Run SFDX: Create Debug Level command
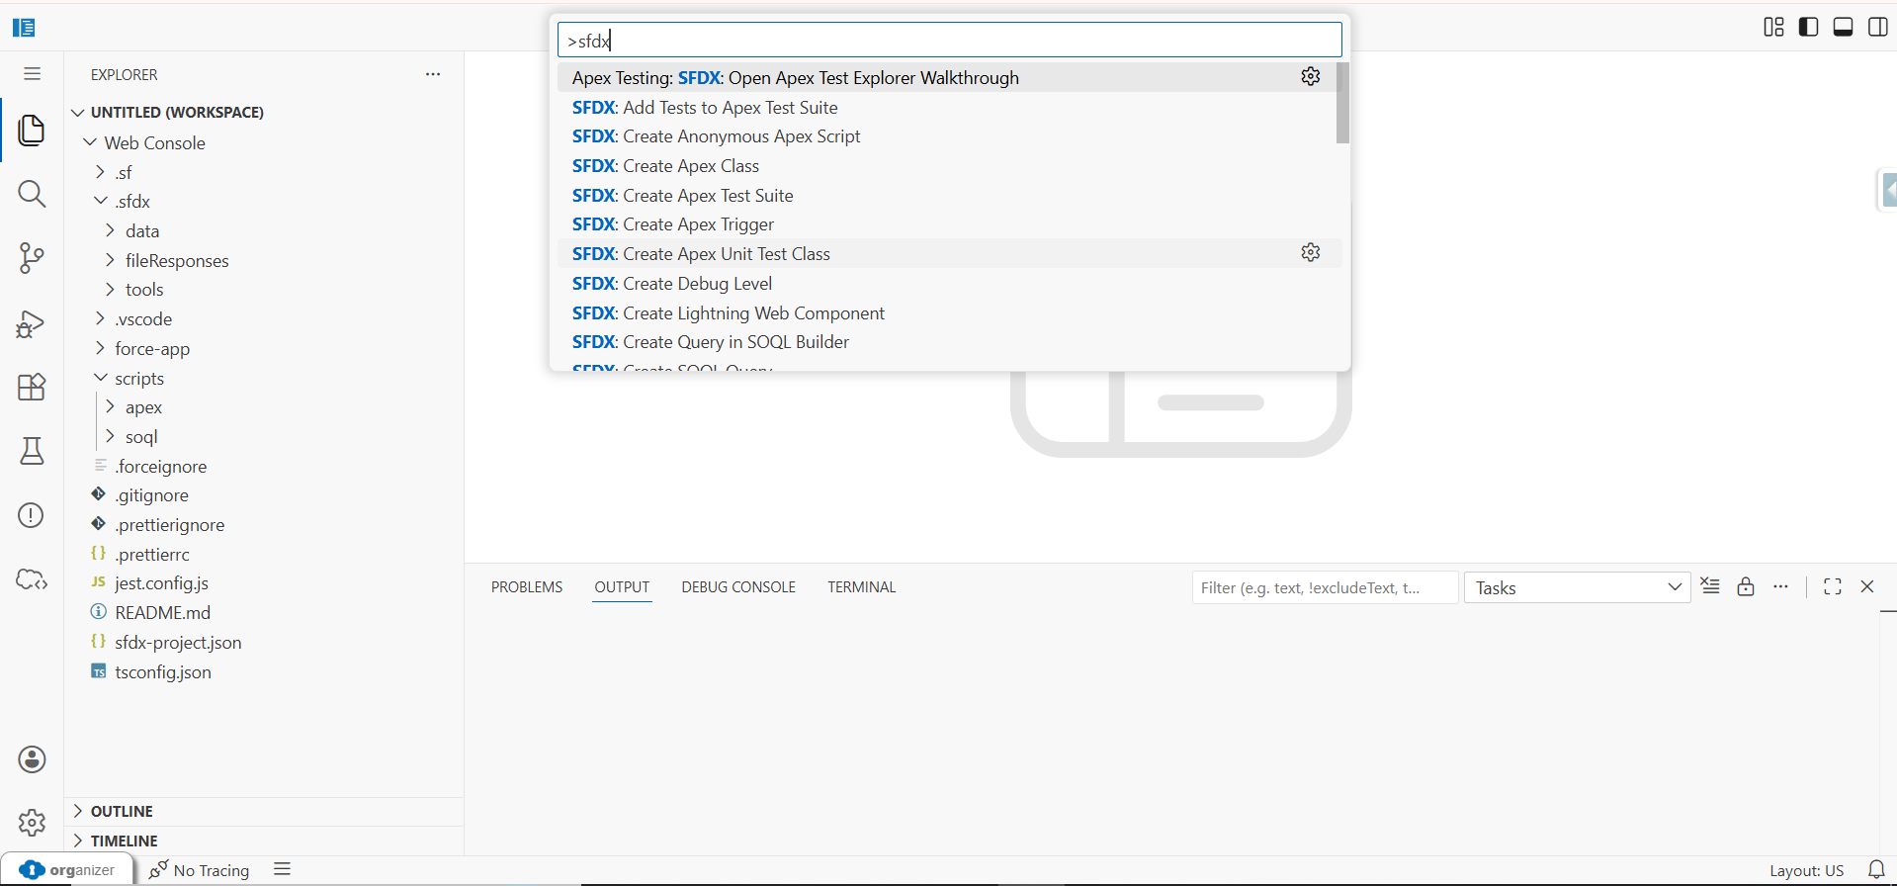Viewport: 1897px width, 886px height. click(x=950, y=283)
